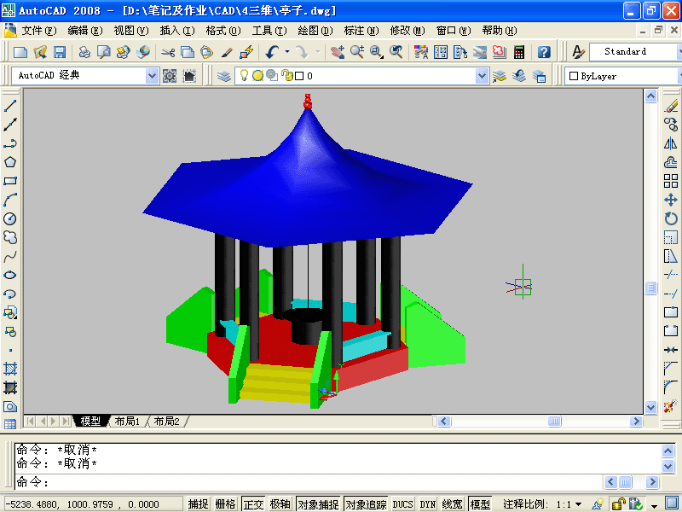Toggle the 正交 ortho mode button
The width and height of the screenshot is (682, 512).
253,504
